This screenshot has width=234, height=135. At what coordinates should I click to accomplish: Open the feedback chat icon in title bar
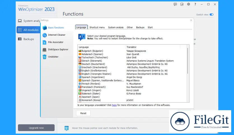pos(175,4)
